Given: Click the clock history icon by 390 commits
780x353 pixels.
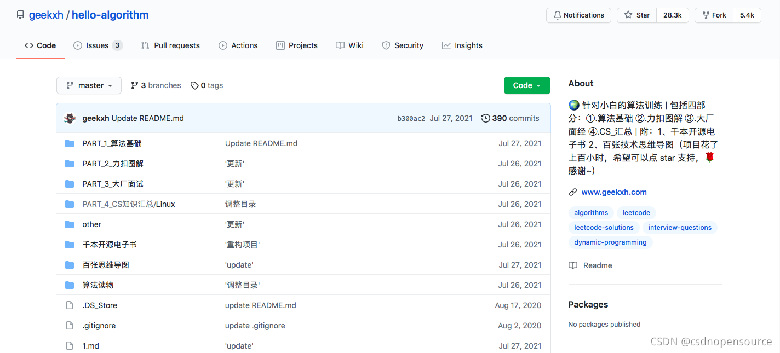Looking at the screenshot, I should (485, 118).
